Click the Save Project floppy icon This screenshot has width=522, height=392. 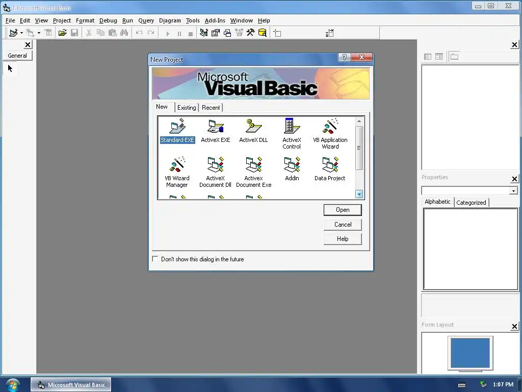point(74,33)
